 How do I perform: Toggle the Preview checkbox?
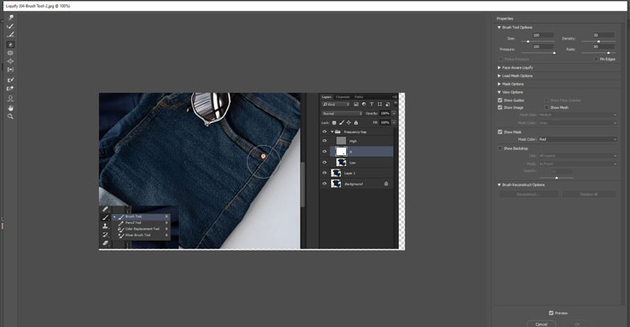coord(551,313)
